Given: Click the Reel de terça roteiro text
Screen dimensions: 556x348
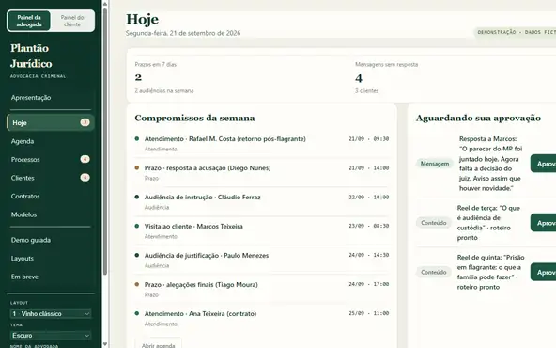Looking at the screenshot, I should [x=488, y=223].
